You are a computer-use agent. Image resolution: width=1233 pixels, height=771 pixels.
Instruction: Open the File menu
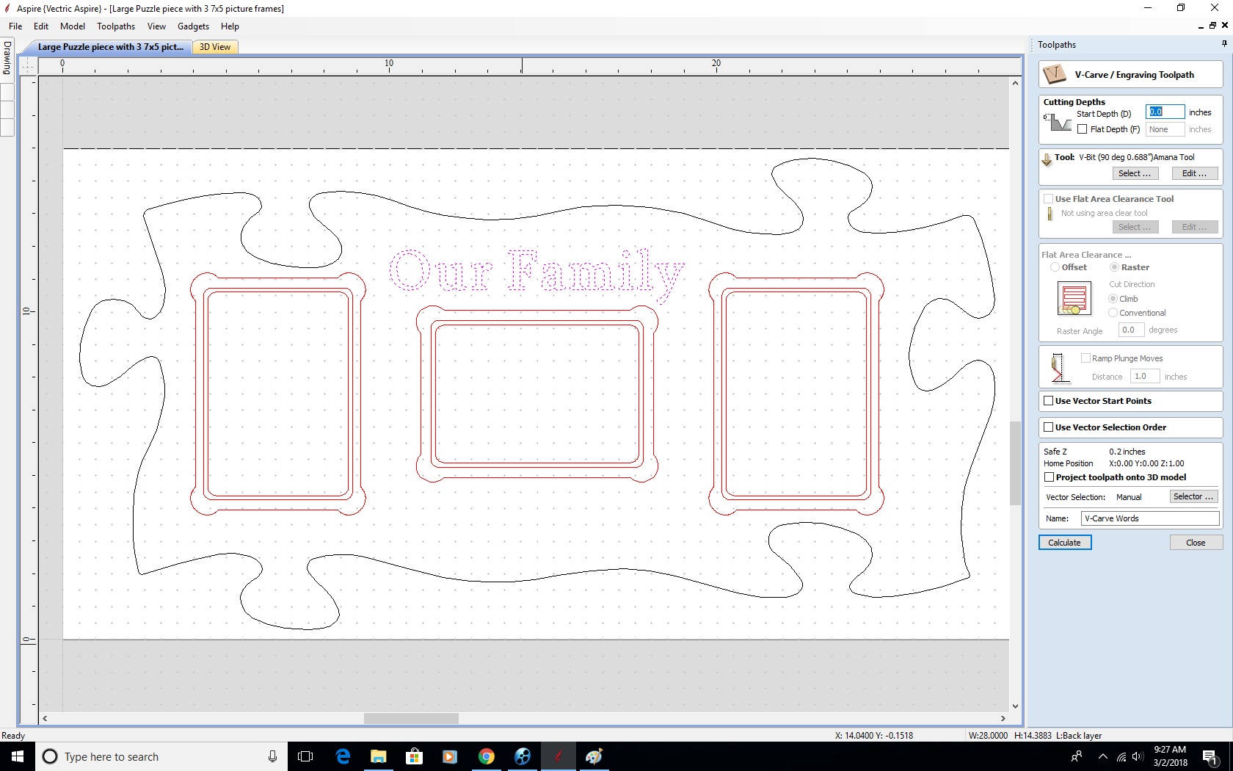[15, 26]
